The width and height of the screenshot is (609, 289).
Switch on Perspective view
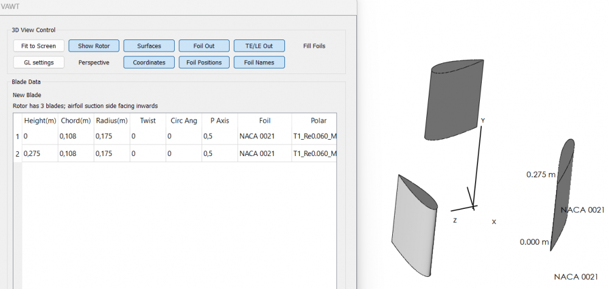click(x=94, y=63)
